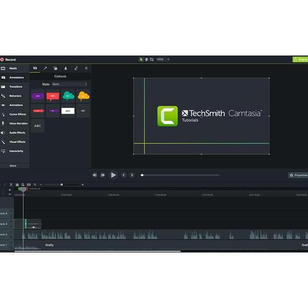Choose the teal cloud callout
Image resolution: width=308 pixels, height=308 pixels.
(68, 96)
